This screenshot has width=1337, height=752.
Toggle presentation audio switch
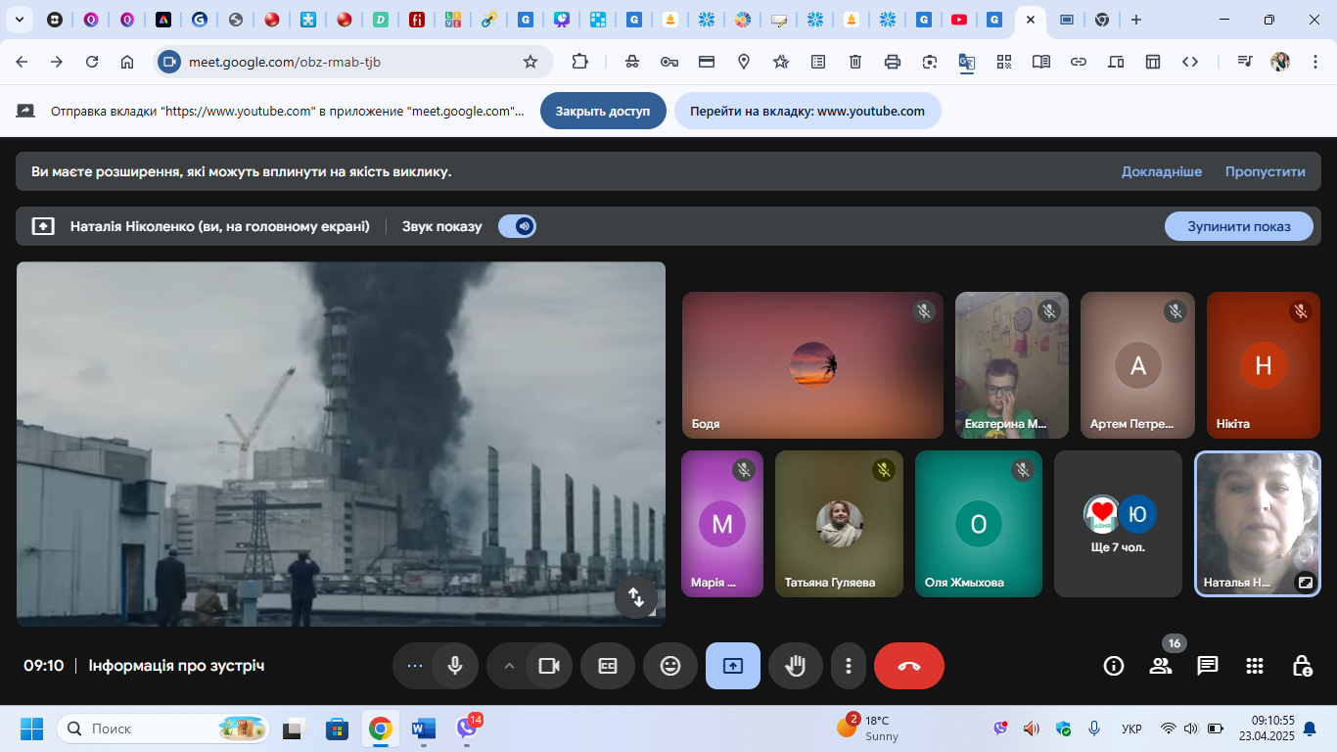pos(517,226)
